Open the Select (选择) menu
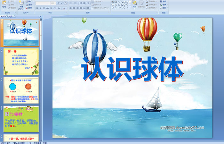This screenshot has height=144, width=224. click(x=164, y=8)
